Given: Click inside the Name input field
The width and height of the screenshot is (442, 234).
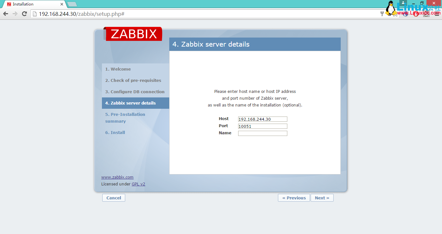Looking at the screenshot, I should (262, 133).
